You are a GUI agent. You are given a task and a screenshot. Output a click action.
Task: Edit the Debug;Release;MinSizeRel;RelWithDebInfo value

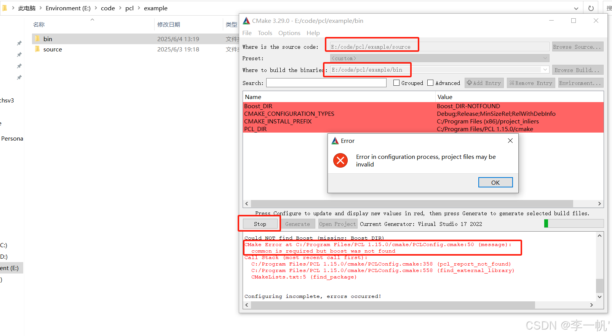[x=496, y=114]
